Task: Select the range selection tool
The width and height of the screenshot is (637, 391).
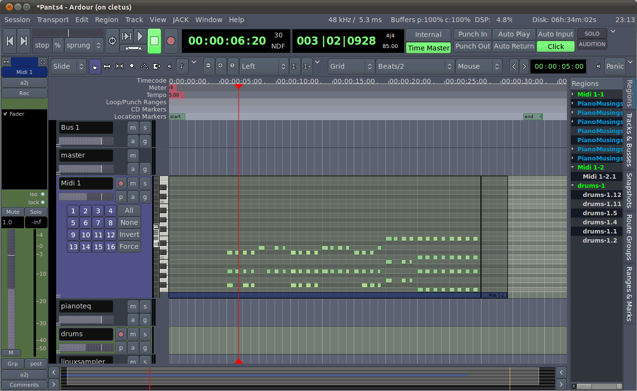Action: 107,66
